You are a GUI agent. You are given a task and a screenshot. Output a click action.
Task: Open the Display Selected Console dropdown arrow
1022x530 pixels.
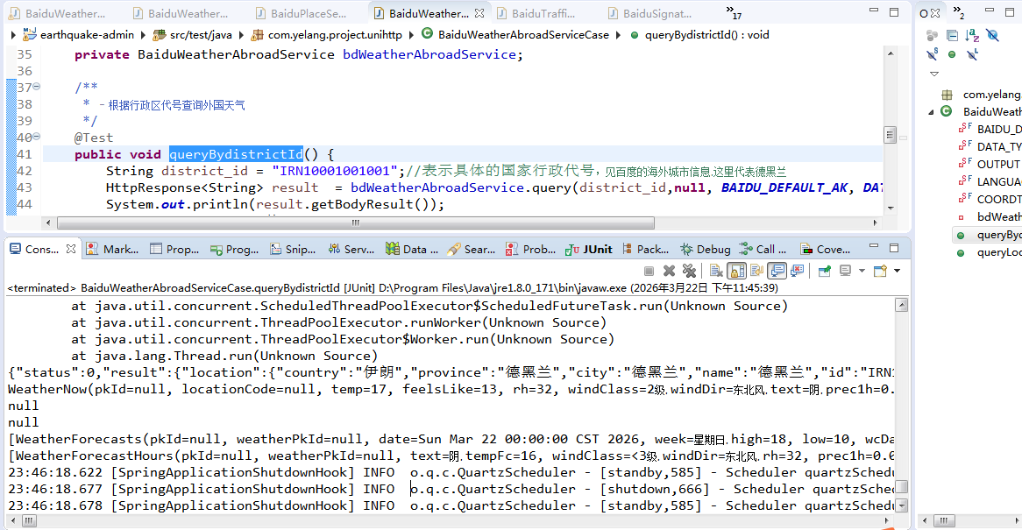click(862, 270)
